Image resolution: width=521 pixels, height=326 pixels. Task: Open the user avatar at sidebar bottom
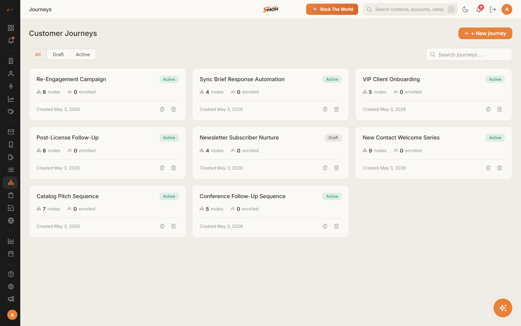pos(12,315)
